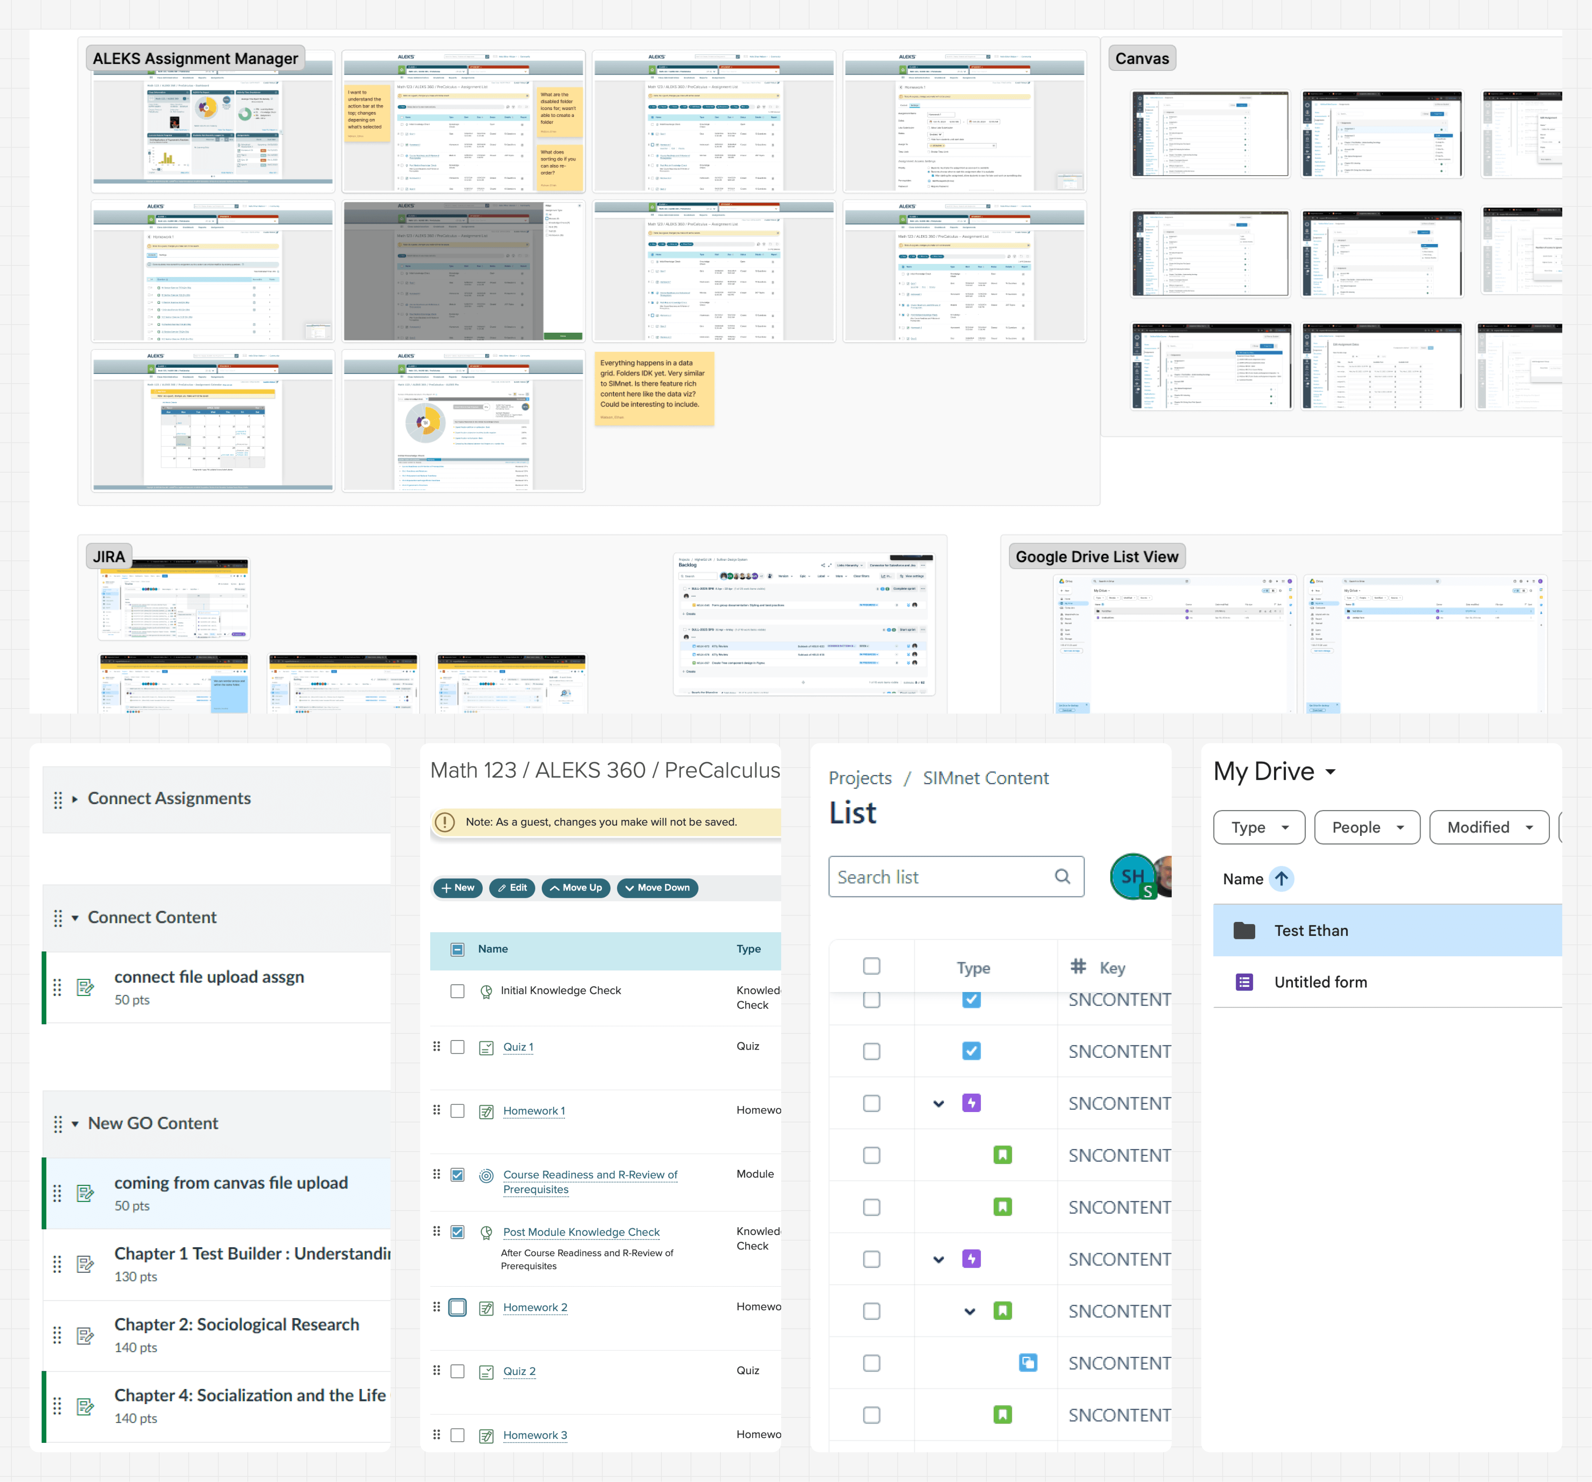Viewport: 1592px width, 1482px height.
Task: Click the drag handle next to Connect Assignments
Action: click(x=58, y=799)
